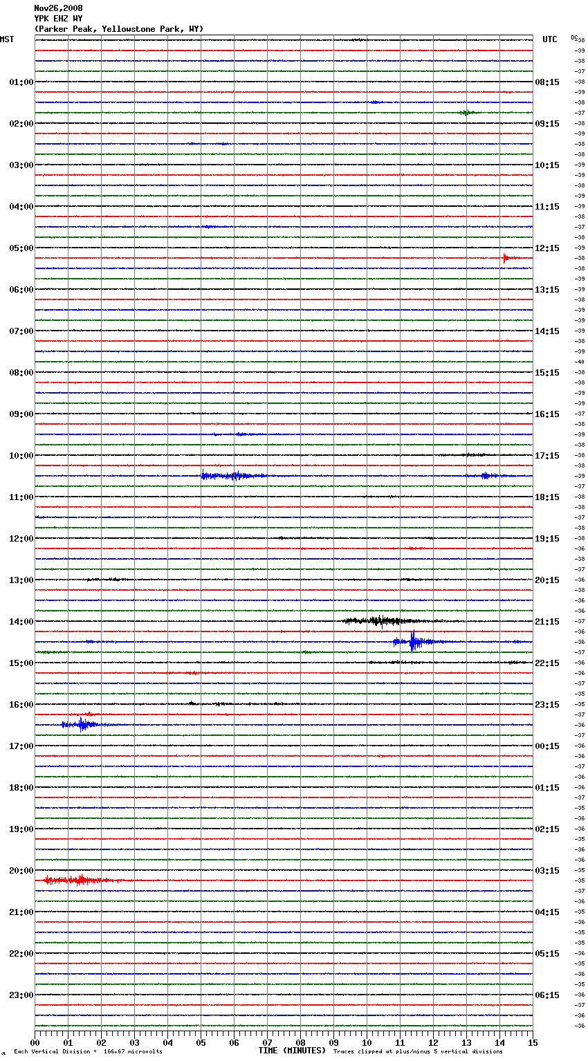Select the 03:15 UTC time label

(547, 871)
